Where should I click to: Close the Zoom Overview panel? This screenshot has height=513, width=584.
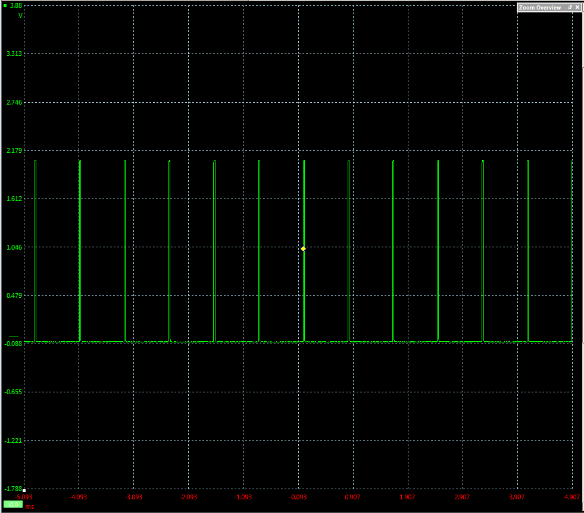577,8
